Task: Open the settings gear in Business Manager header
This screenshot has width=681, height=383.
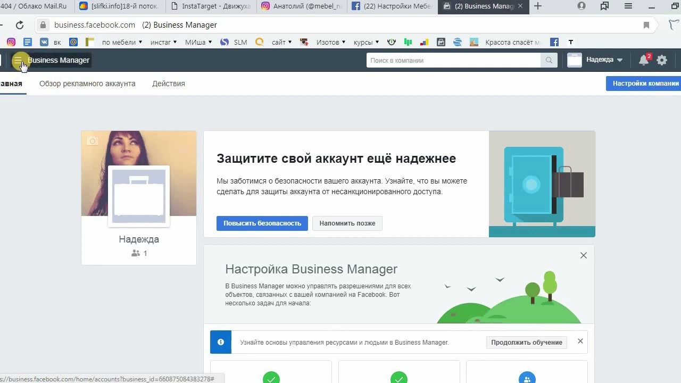Action: coord(662,60)
